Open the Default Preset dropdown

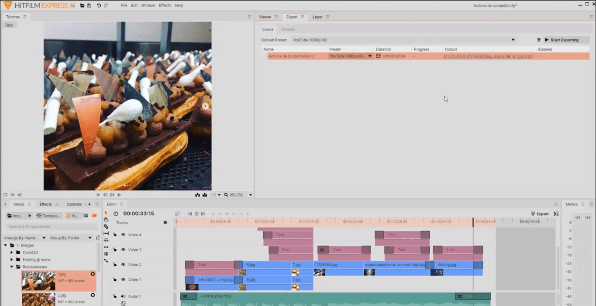(x=404, y=40)
